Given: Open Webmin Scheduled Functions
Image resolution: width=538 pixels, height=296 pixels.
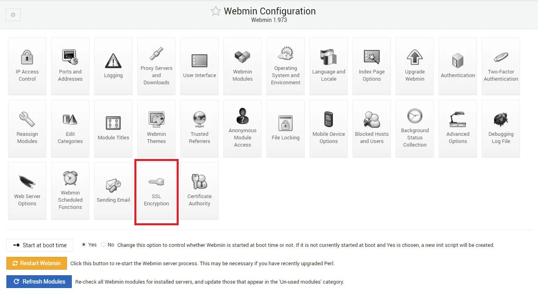Looking at the screenshot, I should tap(70, 191).
